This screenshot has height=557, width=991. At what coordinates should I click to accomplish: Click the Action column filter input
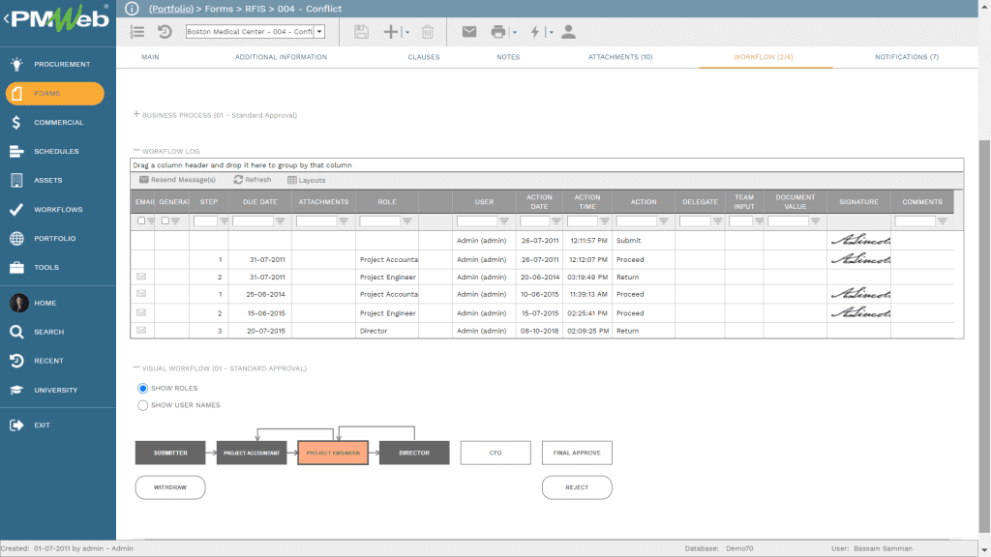click(637, 221)
